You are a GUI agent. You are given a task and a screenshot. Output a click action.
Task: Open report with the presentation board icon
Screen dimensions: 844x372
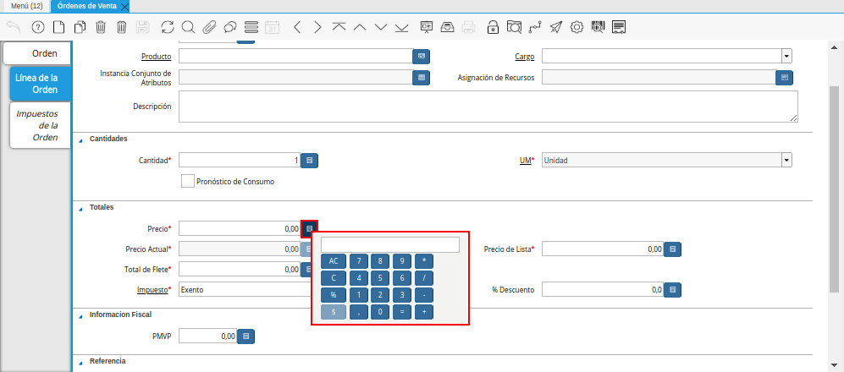427,27
